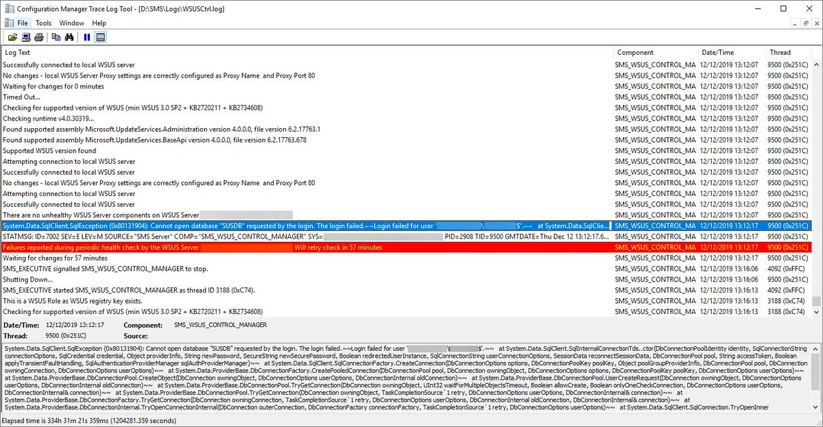Screen dimensions: 823x427
Task: Click the Thread column header
Action: point(788,52)
